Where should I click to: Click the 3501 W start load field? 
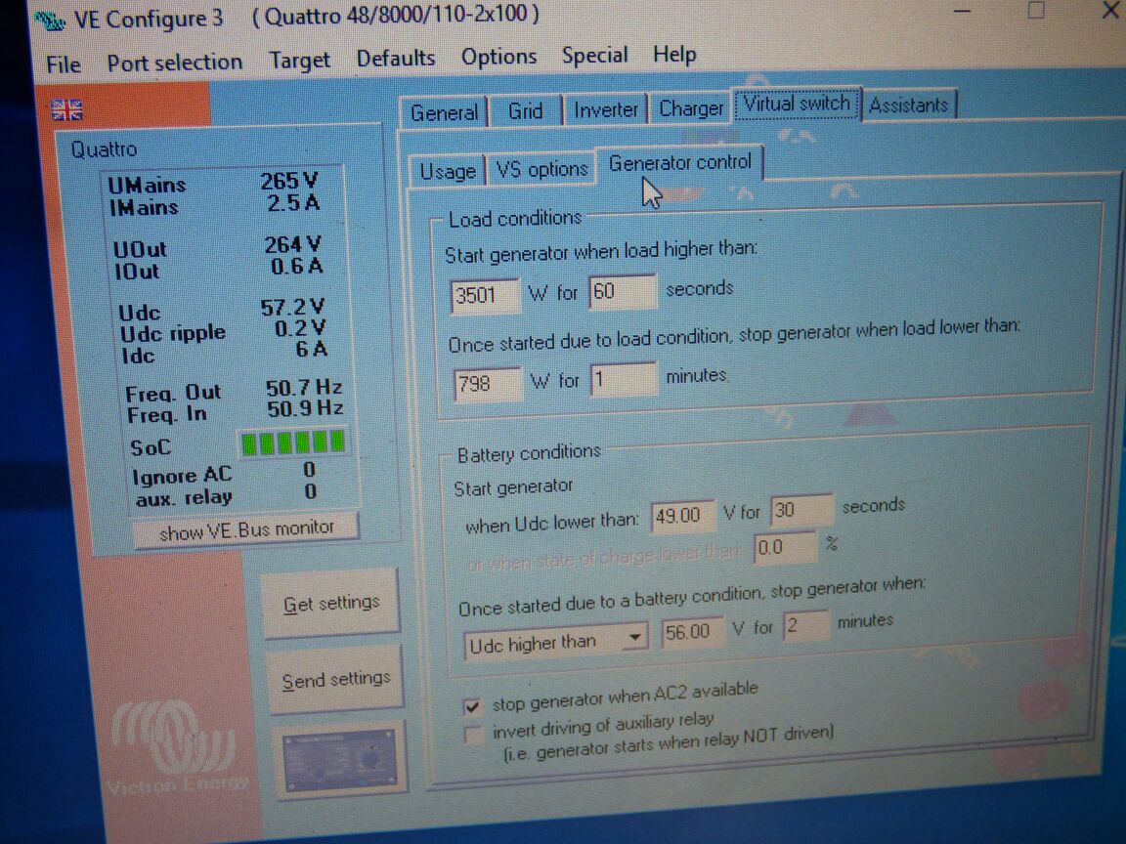(x=486, y=295)
